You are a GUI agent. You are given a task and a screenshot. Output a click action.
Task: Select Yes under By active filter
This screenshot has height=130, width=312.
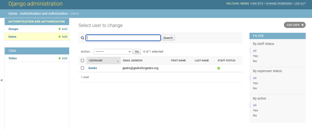[x=255, y=111]
